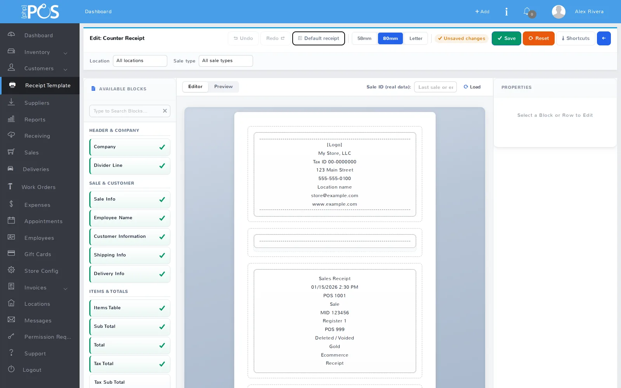Click the Receipt Template printer icon
The height and width of the screenshot is (388, 621).
[12, 85]
